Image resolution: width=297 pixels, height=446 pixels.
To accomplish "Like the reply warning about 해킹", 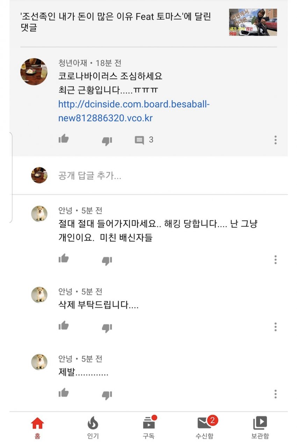I will click(64, 259).
